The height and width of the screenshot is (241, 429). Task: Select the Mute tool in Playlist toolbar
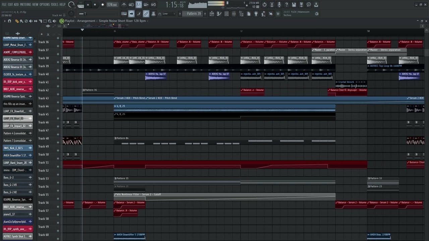tap(31, 21)
